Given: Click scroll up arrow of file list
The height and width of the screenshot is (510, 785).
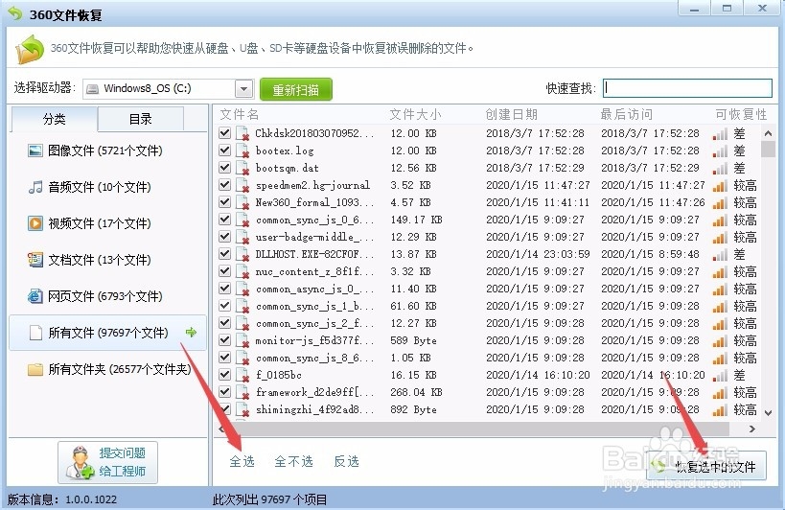Looking at the screenshot, I should pos(768,133).
